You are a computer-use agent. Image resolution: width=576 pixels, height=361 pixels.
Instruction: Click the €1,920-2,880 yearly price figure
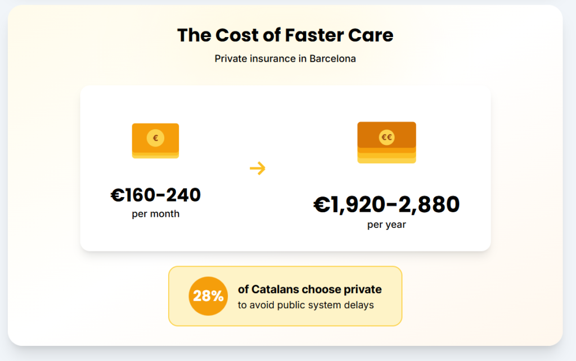[386, 205]
